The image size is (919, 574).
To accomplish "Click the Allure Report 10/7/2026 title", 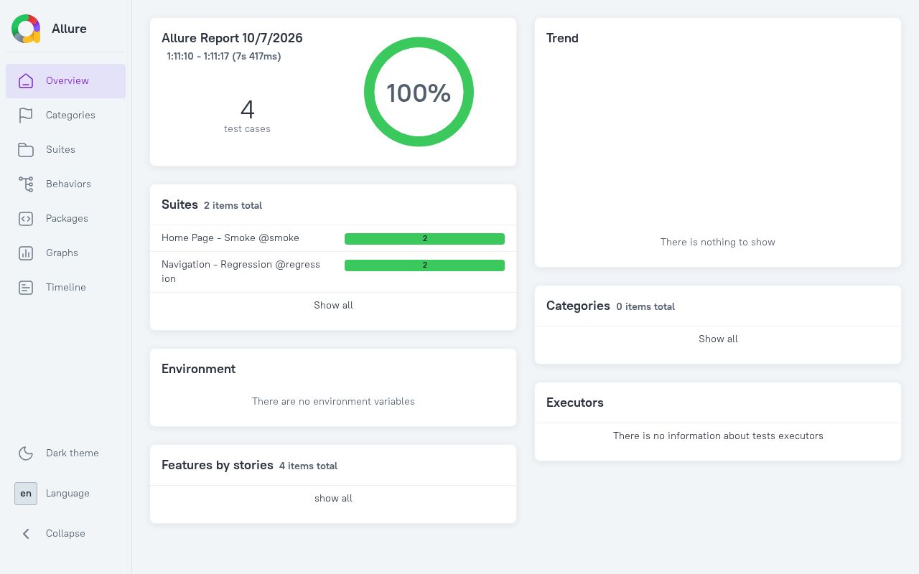I will (x=232, y=38).
